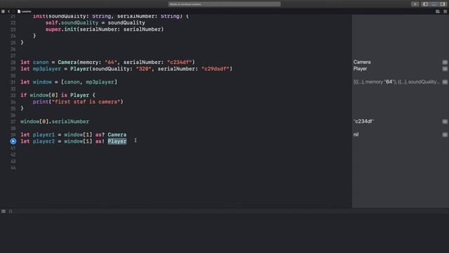Click the "c234df" result value
Screen dimensions: 449x253
pos(363,122)
